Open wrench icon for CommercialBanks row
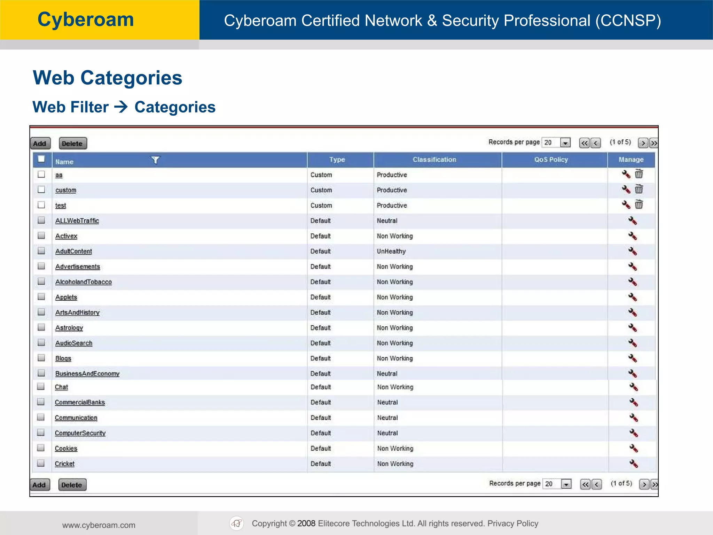 pos(634,403)
